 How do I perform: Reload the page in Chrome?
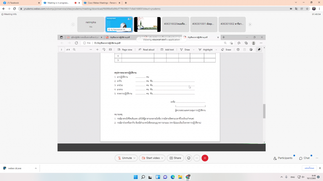point(14,9)
